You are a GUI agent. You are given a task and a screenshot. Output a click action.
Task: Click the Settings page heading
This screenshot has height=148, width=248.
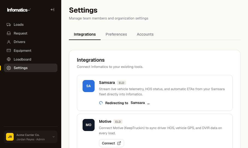pyautogui.click(x=83, y=10)
